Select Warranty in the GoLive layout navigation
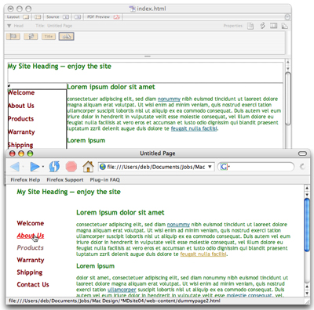 pyautogui.click(x=21, y=132)
